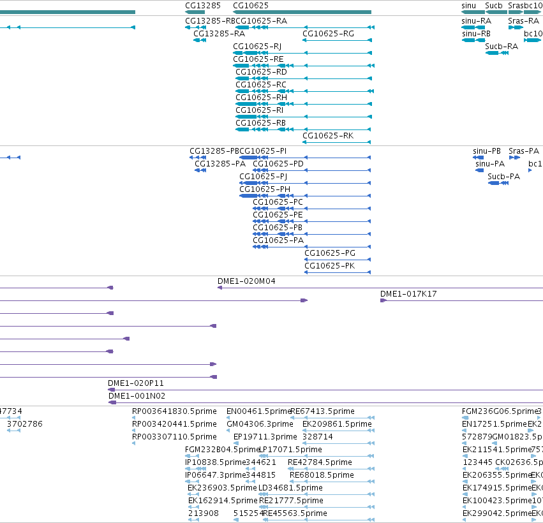The image size is (543, 523).
Task: Select protein CG10625-PB label
Action: coord(278,228)
